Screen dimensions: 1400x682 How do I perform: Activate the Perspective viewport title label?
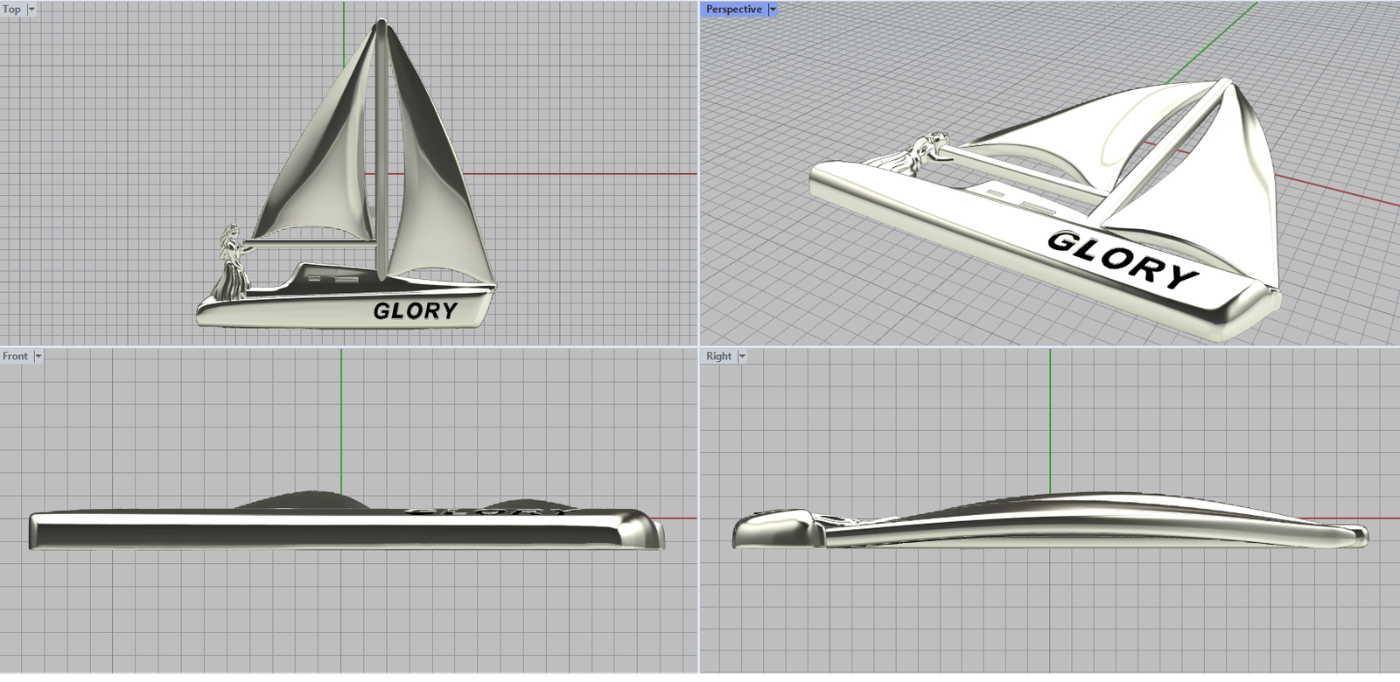[733, 9]
